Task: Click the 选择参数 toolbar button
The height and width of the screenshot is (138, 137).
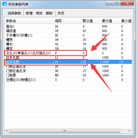Action: pos(14,13)
